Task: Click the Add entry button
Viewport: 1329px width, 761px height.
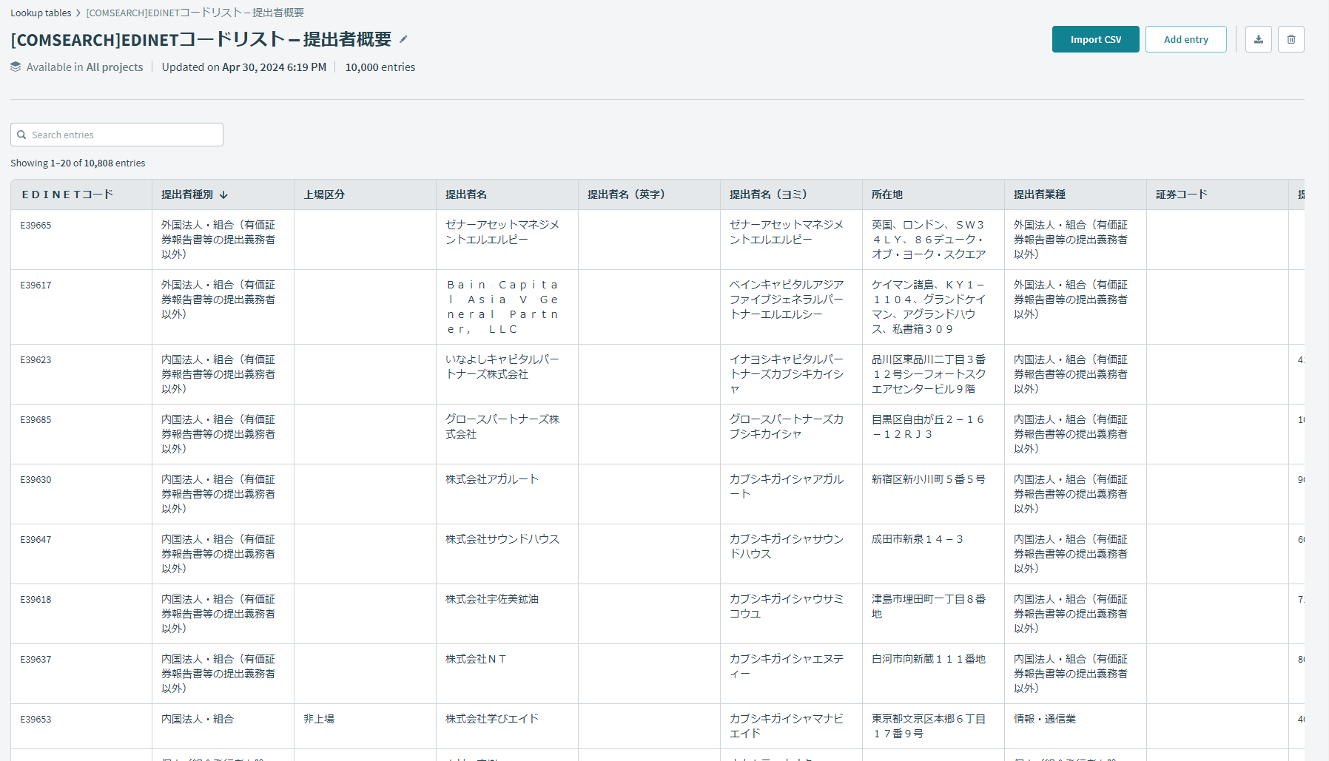Action: (x=1186, y=39)
